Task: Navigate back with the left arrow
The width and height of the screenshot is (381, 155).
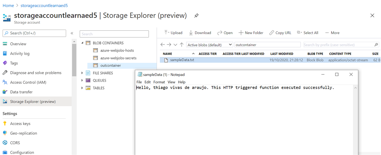Action: click(163, 45)
